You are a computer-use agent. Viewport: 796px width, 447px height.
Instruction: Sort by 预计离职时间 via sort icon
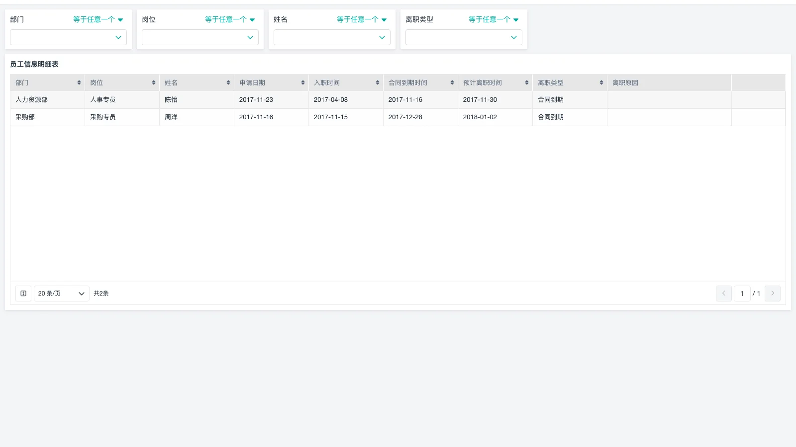pos(527,83)
